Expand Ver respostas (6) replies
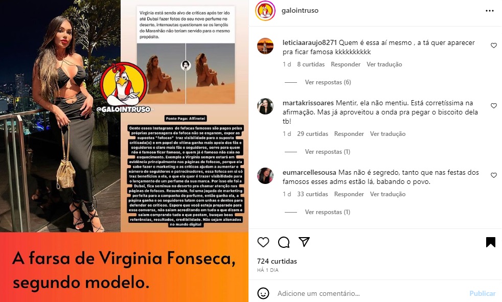 click(328, 82)
